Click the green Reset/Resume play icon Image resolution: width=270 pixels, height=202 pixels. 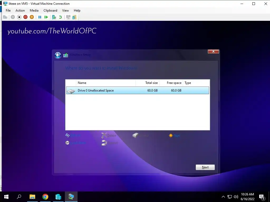46,17
